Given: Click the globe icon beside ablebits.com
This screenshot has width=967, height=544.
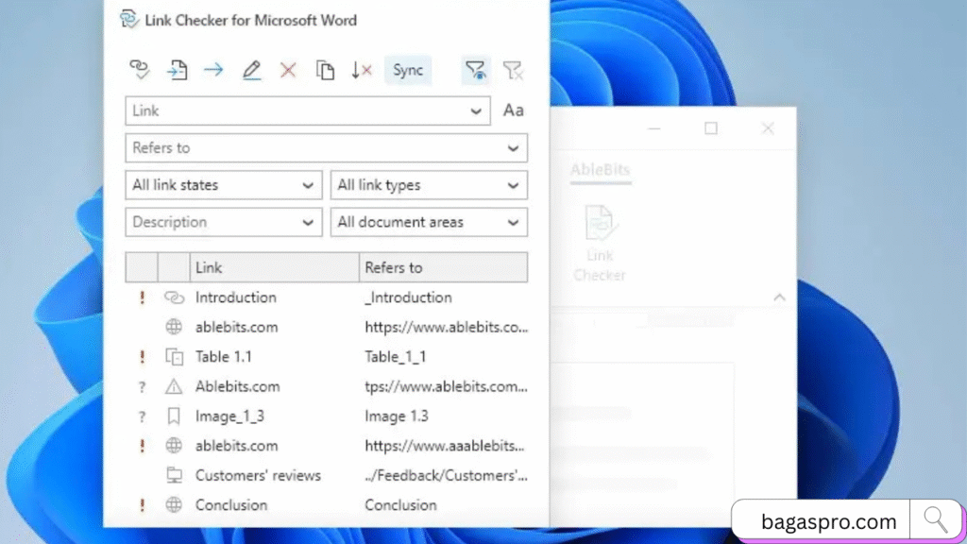Looking at the screenshot, I should point(174,327).
